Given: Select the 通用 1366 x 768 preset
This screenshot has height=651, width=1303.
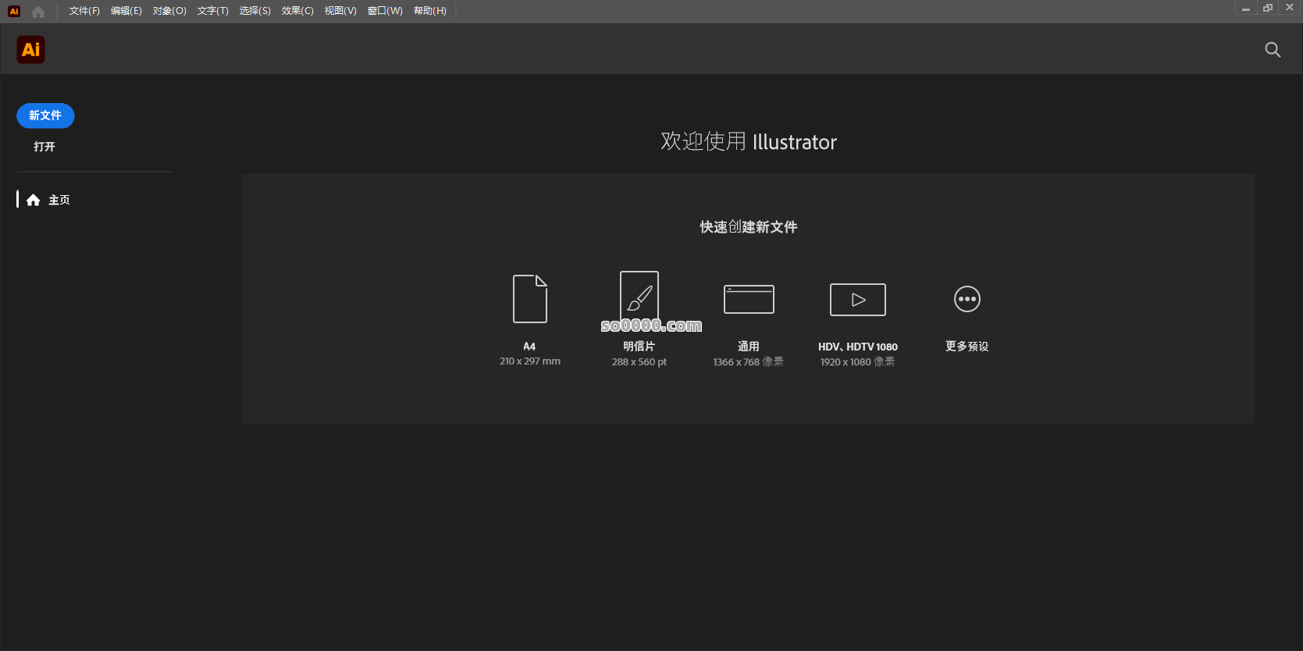Looking at the screenshot, I should click(x=748, y=299).
